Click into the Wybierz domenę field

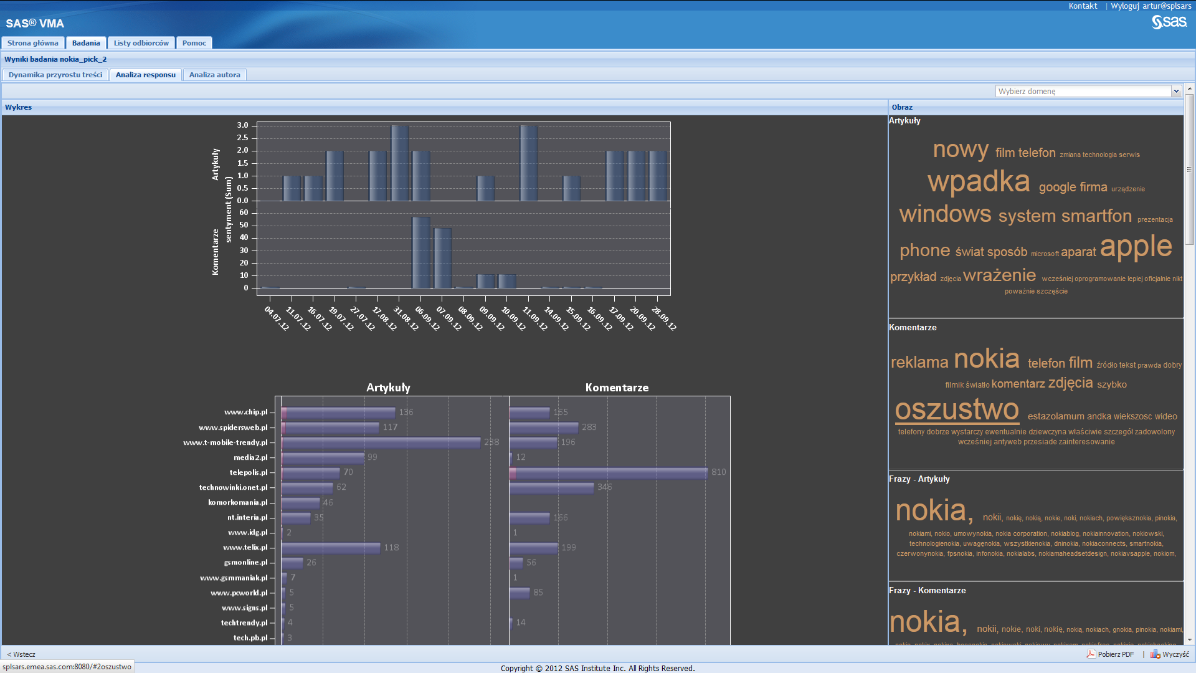[x=1083, y=91]
